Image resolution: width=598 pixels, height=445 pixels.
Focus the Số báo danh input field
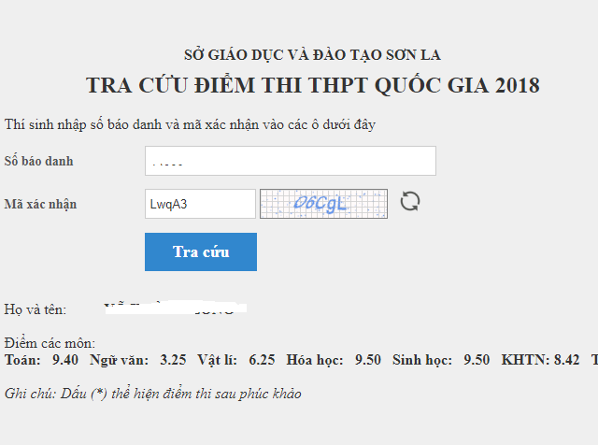[290, 161]
